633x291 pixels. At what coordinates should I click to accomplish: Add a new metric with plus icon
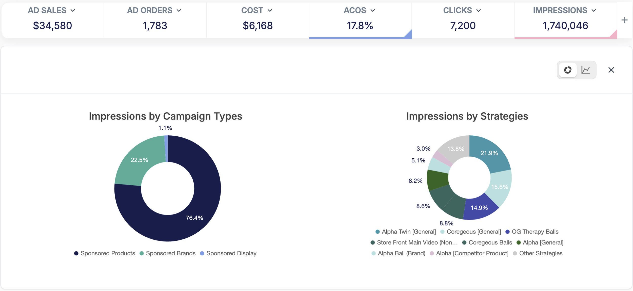coord(624,20)
